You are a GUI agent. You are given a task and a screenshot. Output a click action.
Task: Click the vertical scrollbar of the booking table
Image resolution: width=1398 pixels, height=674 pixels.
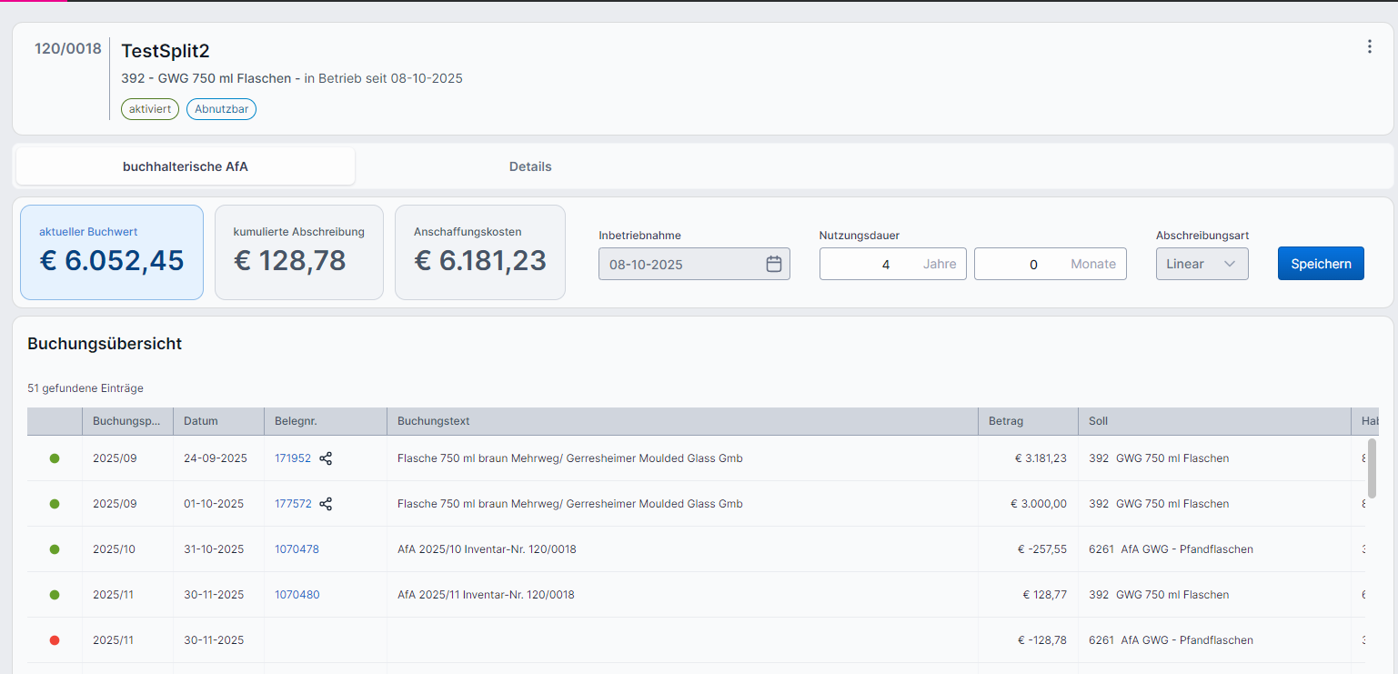pos(1371,468)
